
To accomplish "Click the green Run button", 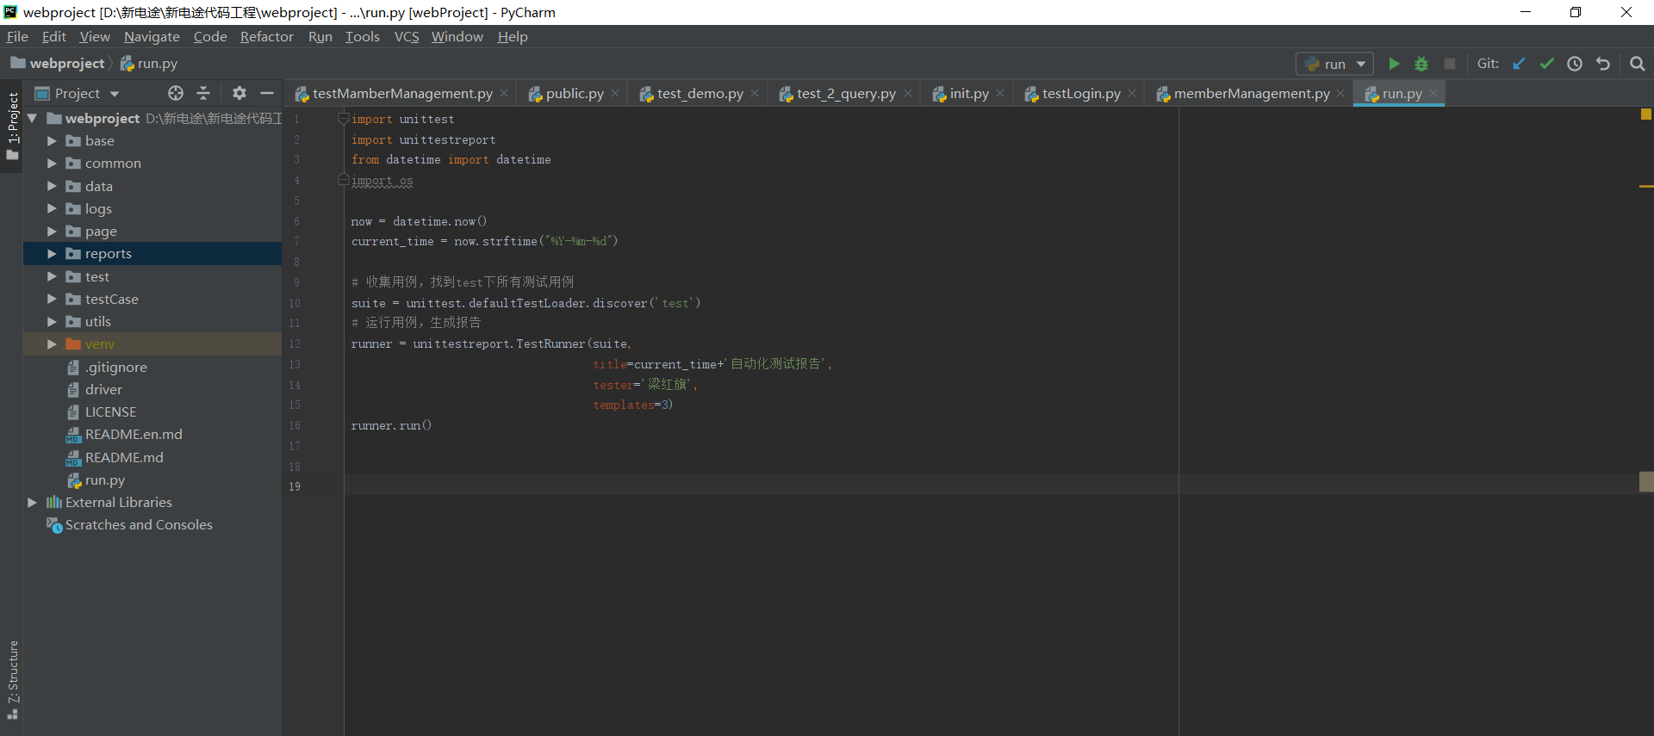I will [1394, 64].
